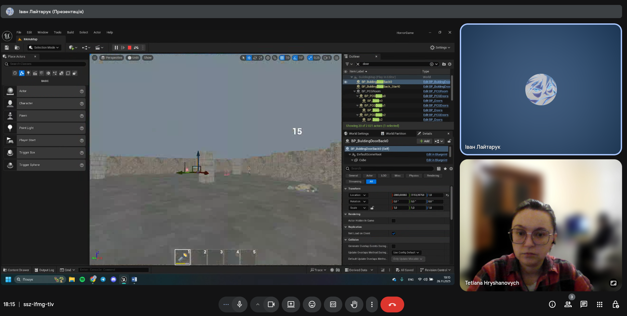
Task: Toggle visibility eye for BP_BuldingDoorBack0
Action: coord(346,82)
